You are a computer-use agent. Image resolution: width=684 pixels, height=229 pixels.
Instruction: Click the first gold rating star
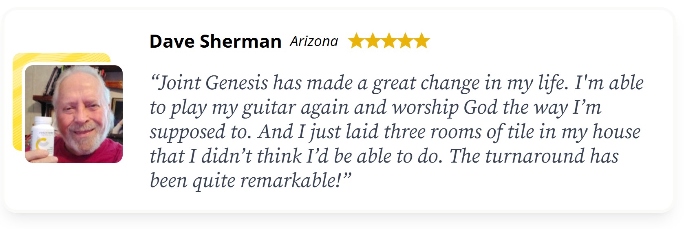pos(356,41)
